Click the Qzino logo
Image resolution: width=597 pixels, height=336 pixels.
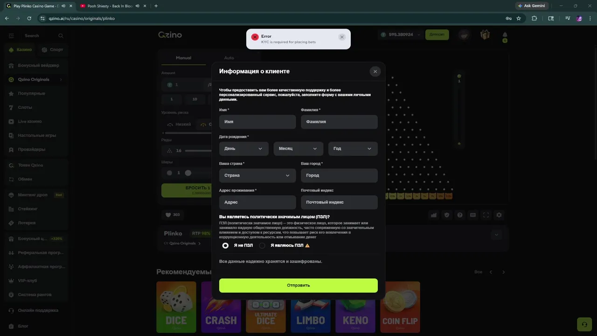(x=170, y=35)
